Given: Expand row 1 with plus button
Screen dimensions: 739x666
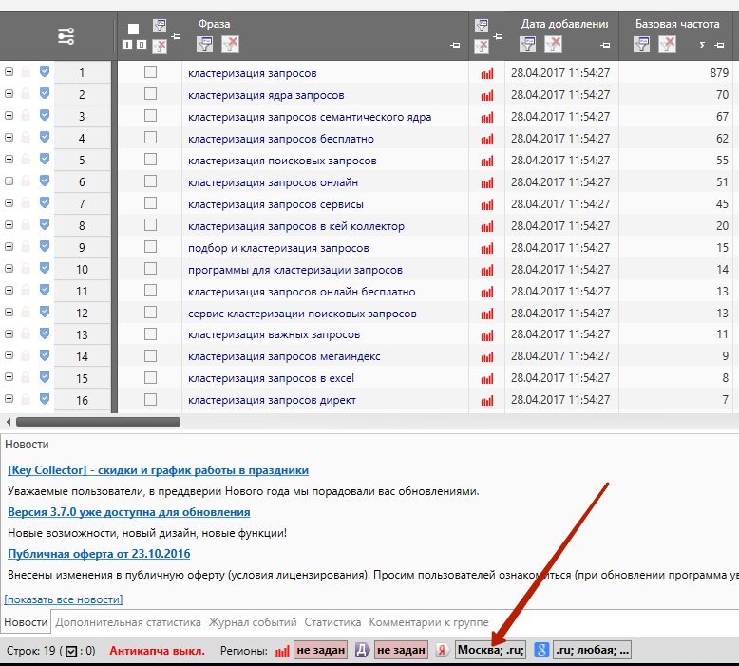Looking at the screenshot, I should (9, 71).
